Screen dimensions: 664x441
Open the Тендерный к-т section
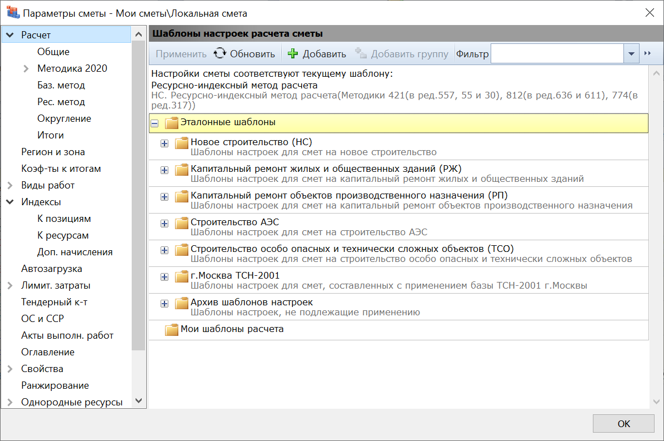(54, 302)
